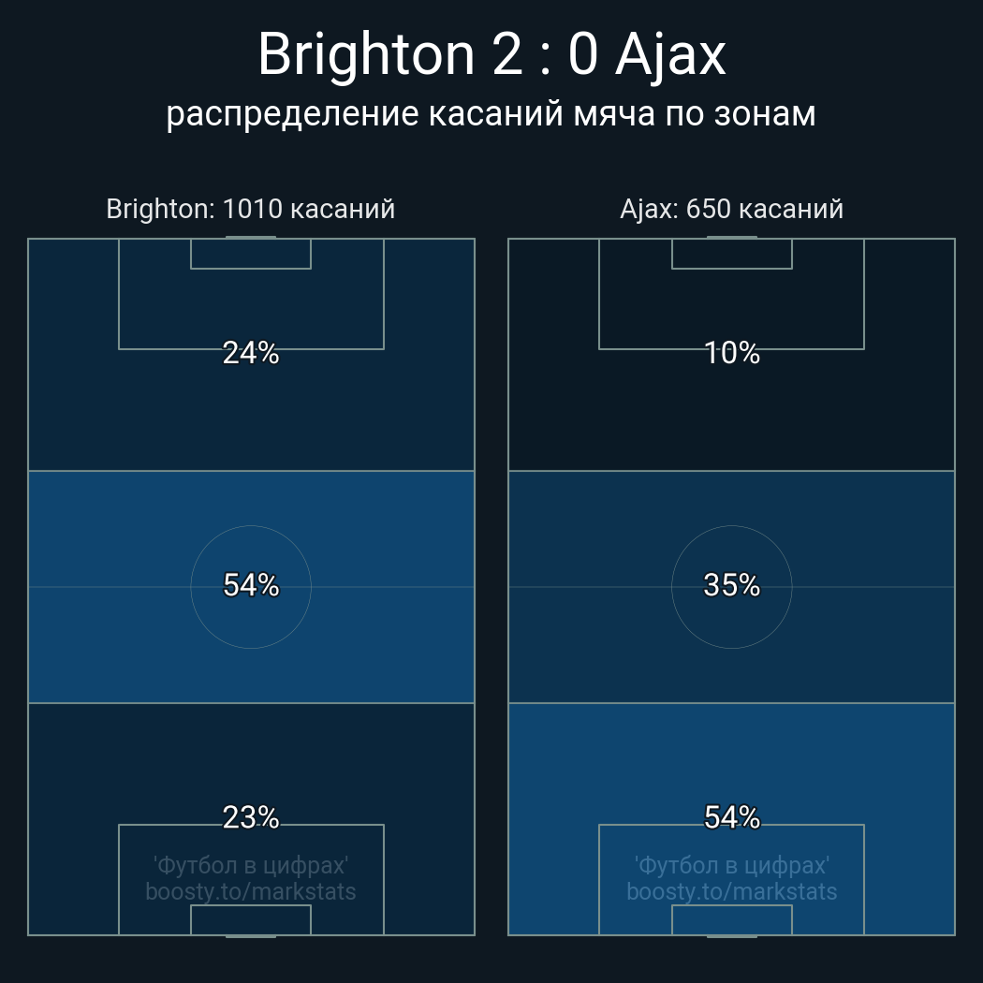Click the bottom goal box on Ajax pitch

pyautogui.click(x=731, y=919)
